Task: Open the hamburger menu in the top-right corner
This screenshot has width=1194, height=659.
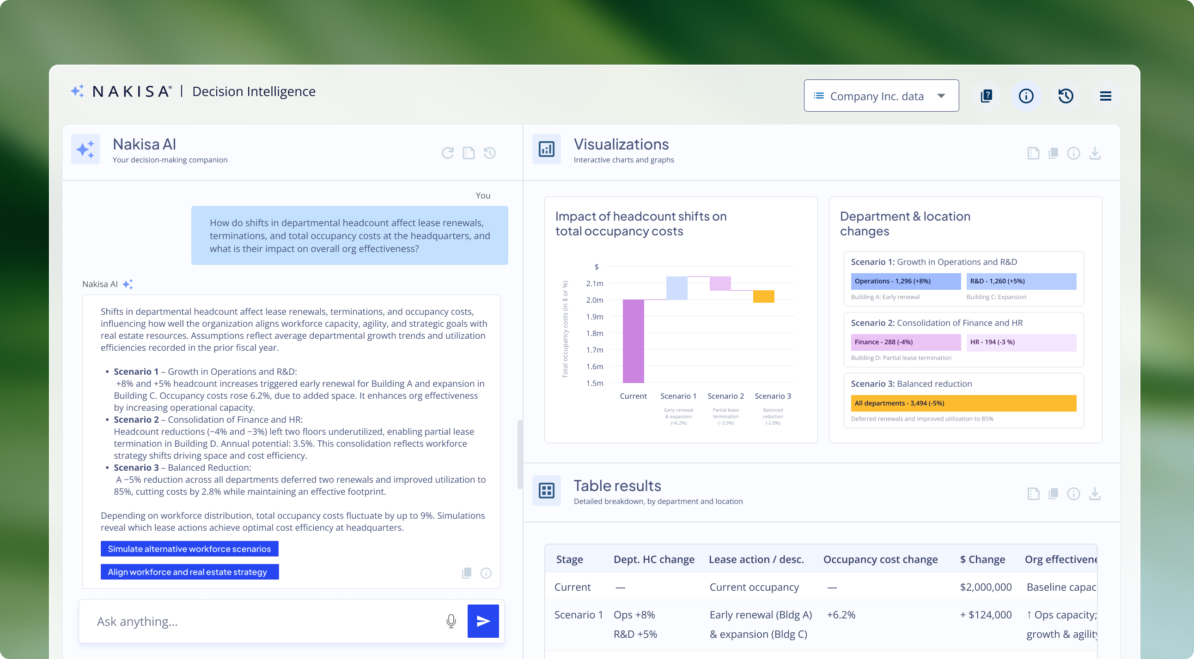Action: pyautogui.click(x=1106, y=96)
